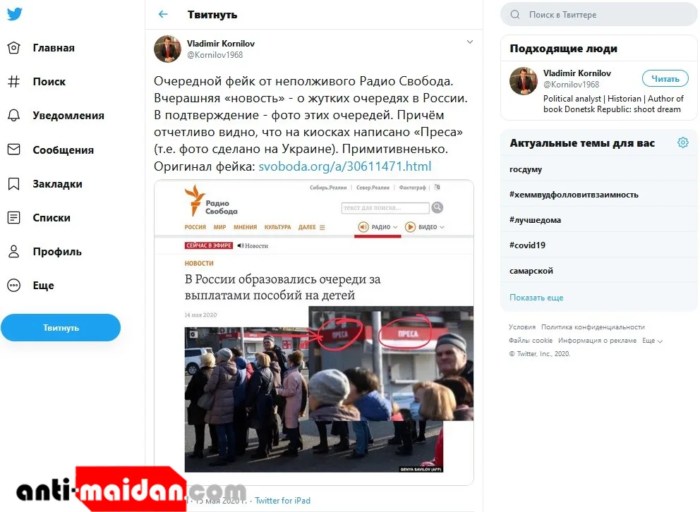Expand tweet options chevron menu
This screenshot has height=512, width=700.
tap(470, 42)
